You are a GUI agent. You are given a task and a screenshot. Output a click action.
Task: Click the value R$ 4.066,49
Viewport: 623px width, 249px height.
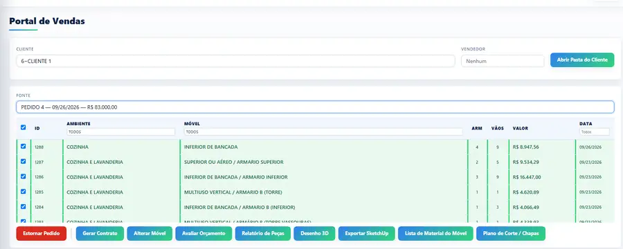pyautogui.click(x=525, y=207)
